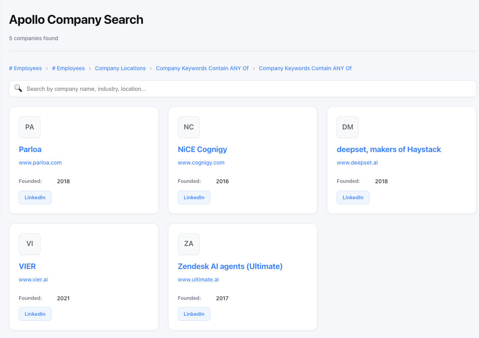
Task: Open the VIER company name link
Action: (x=27, y=266)
